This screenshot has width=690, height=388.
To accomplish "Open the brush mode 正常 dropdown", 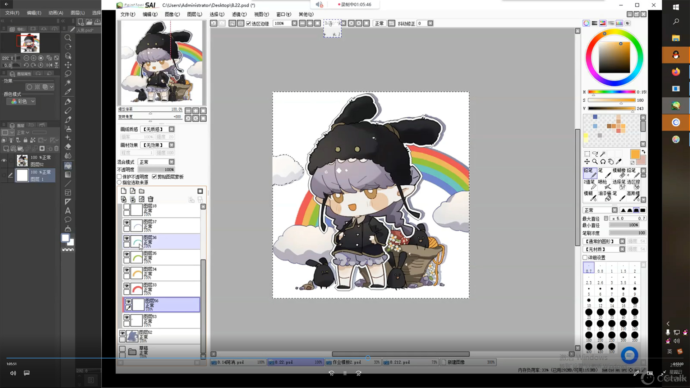I will pyautogui.click(x=615, y=210).
